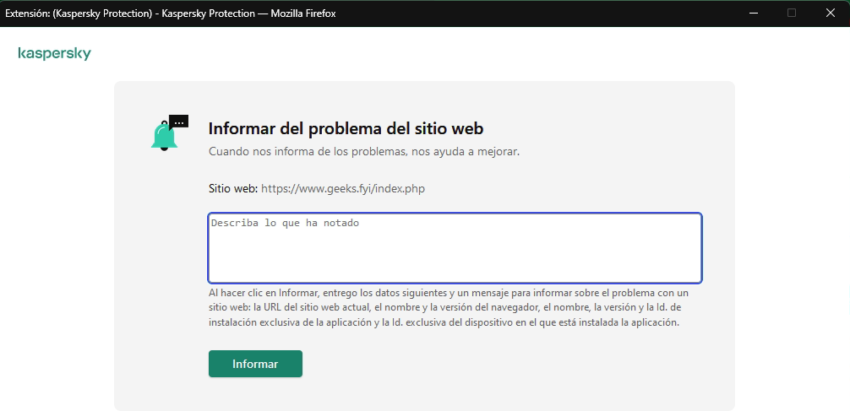850x411 pixels.
Task: Close the Kaspersky Protection window
Action: click(830, 13)
